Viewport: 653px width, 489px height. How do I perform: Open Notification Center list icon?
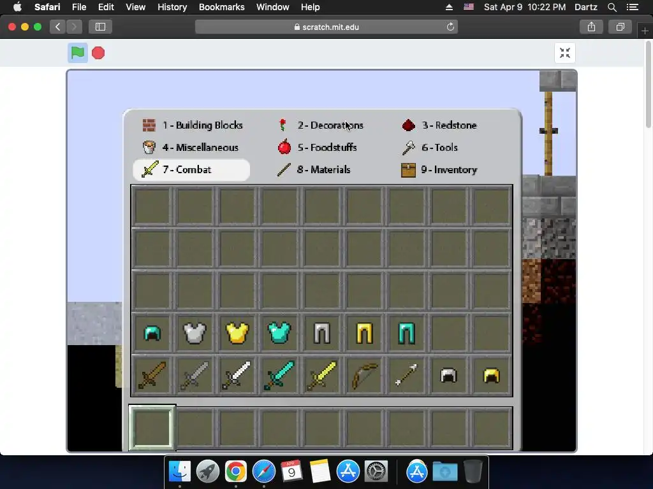pyautogui.click(x=633, y=7)
